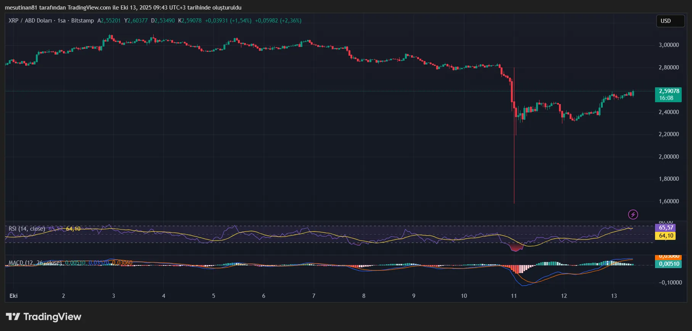Image resolution: width=692 pixels, height=331 pixels.
Task: Click the yellow 64,10 RSI average tag
Action: (x=665, y=236)
